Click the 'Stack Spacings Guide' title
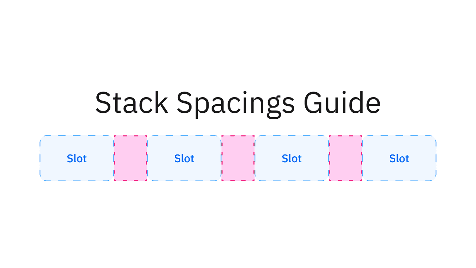The height and width of the screenshot is (268, 476). click(x=238, y=103)
